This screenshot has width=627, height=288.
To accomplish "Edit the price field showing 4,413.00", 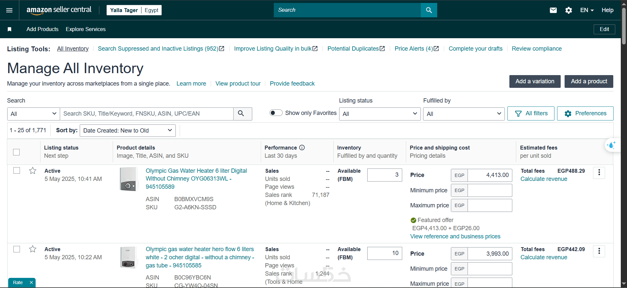I will pos(490,175).
